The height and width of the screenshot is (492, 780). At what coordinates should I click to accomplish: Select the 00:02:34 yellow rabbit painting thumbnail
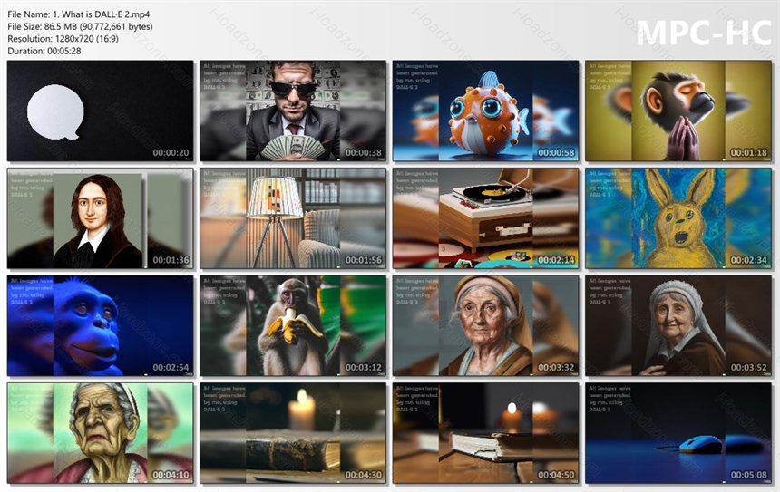point(678,218)
